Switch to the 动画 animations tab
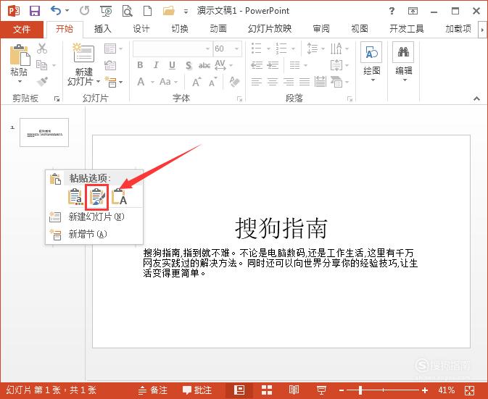488x399 pixels. [218, 29]
